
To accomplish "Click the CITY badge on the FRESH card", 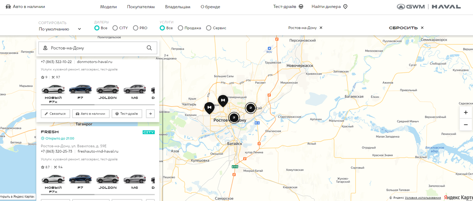I will pyautogui.click(x=149, y=132).
